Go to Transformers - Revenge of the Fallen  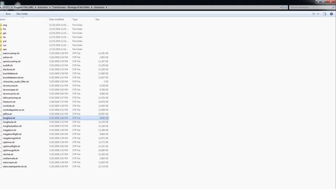(x=71, y=7)
